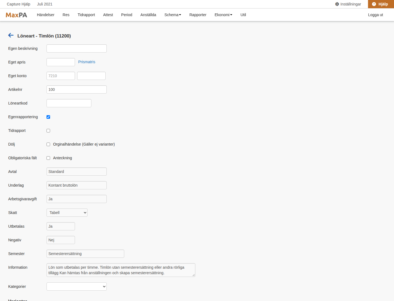Screen dimensions: 394x301
Task: Expand the Ekonomi menu
Action: coord(223,15)
